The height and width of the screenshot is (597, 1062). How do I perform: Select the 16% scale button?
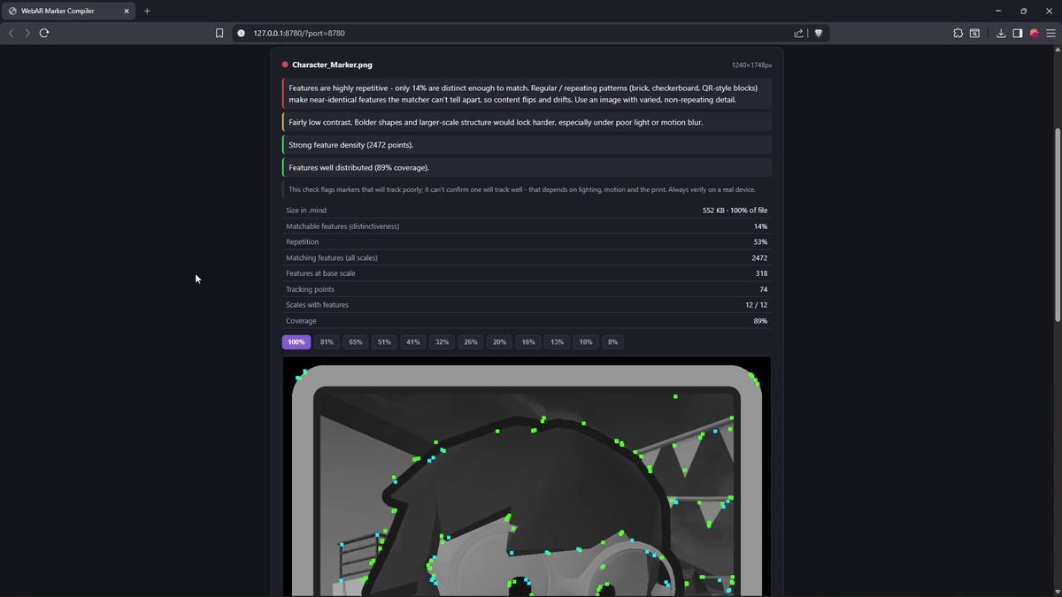coord(528,341)
